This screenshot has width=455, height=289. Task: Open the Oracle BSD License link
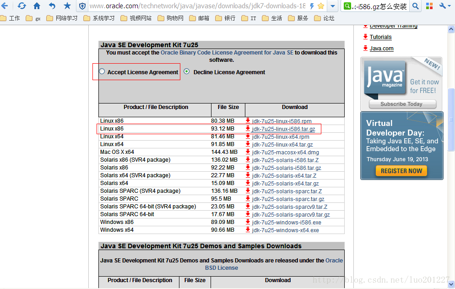click(274, 264)
